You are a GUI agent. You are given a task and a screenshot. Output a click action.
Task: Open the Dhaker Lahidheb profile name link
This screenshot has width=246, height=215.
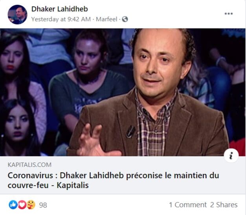[60, 9]
